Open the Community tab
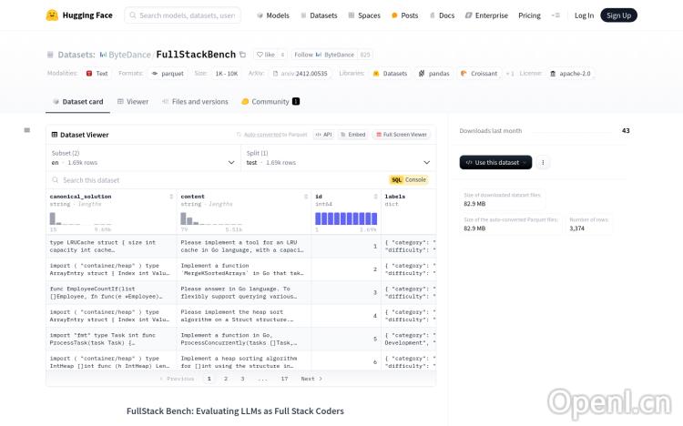The image size is (683, 426). pyautogui.click(x=270, y=102)
